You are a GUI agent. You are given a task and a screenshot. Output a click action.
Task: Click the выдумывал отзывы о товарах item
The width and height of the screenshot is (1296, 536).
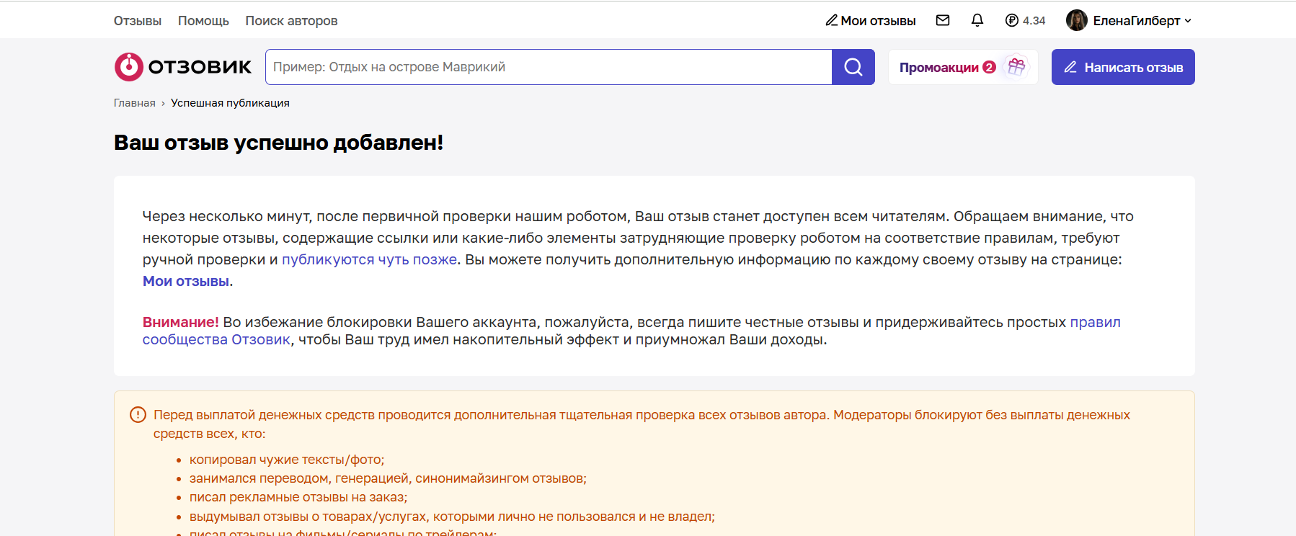[452, 517]
